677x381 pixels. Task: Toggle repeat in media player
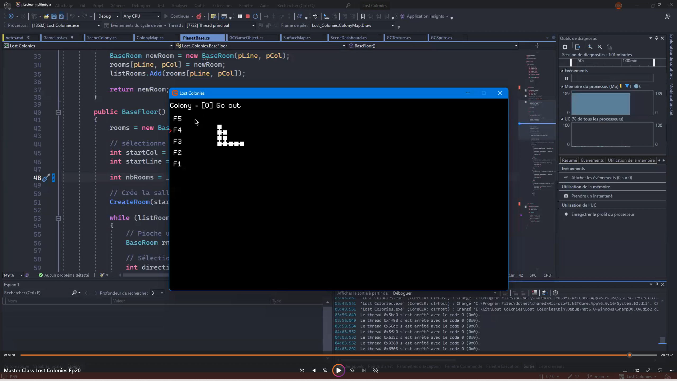pyautogui.click(x=375, y=370)
